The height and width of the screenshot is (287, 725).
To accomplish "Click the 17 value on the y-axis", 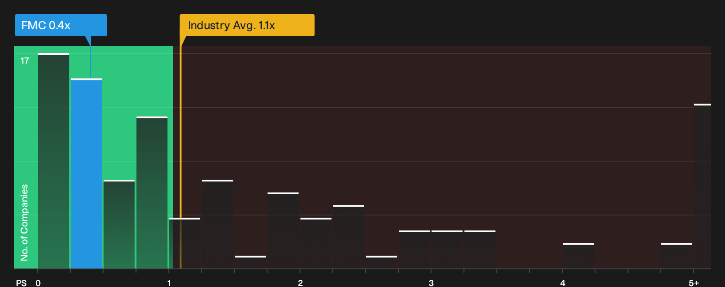I will (x=25, y=61).
